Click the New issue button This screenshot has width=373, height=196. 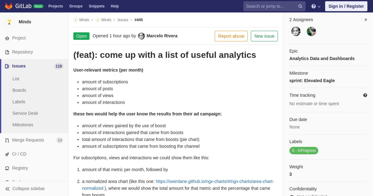coord(264,36)
